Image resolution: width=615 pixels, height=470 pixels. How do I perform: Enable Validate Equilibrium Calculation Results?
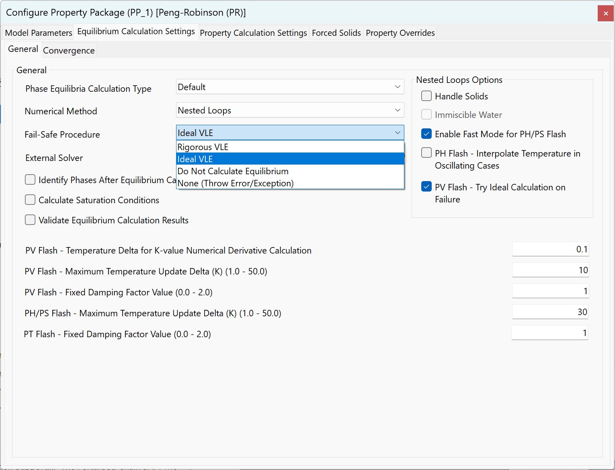click(x=30, y=220)
